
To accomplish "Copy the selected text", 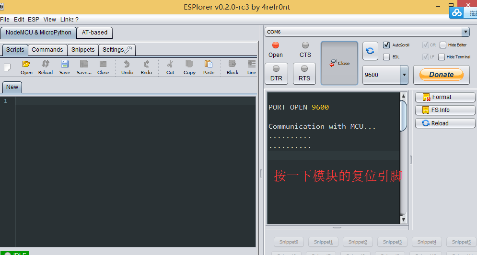I will click(189, 67).
